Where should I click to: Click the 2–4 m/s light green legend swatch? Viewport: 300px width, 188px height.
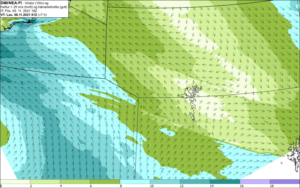click(45, 181)
